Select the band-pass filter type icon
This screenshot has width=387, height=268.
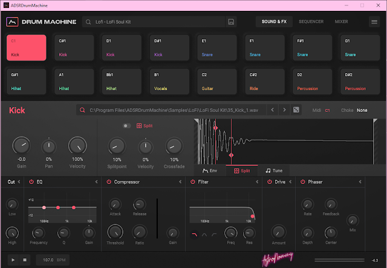tap(204, 235)
